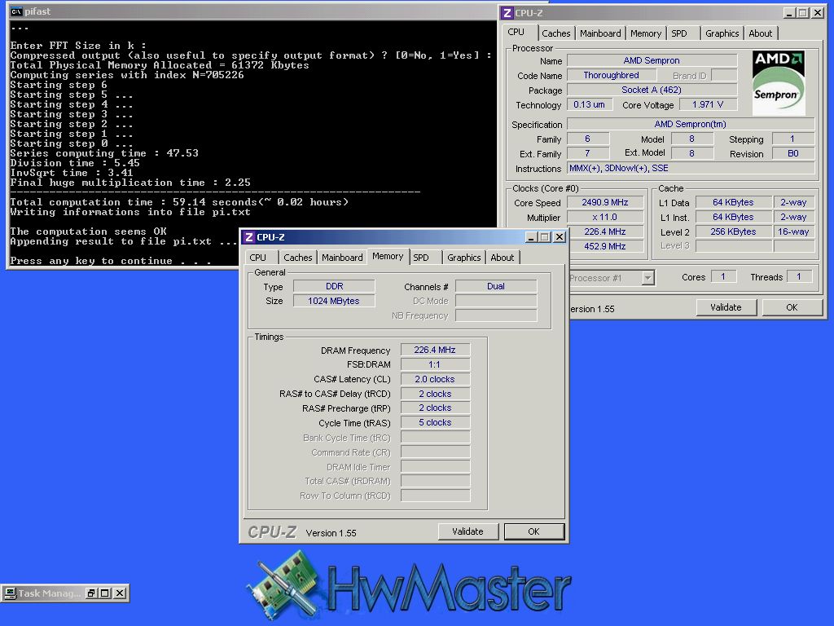
Task: Minimize the back CPU-Z window
Action: point(789,13)
